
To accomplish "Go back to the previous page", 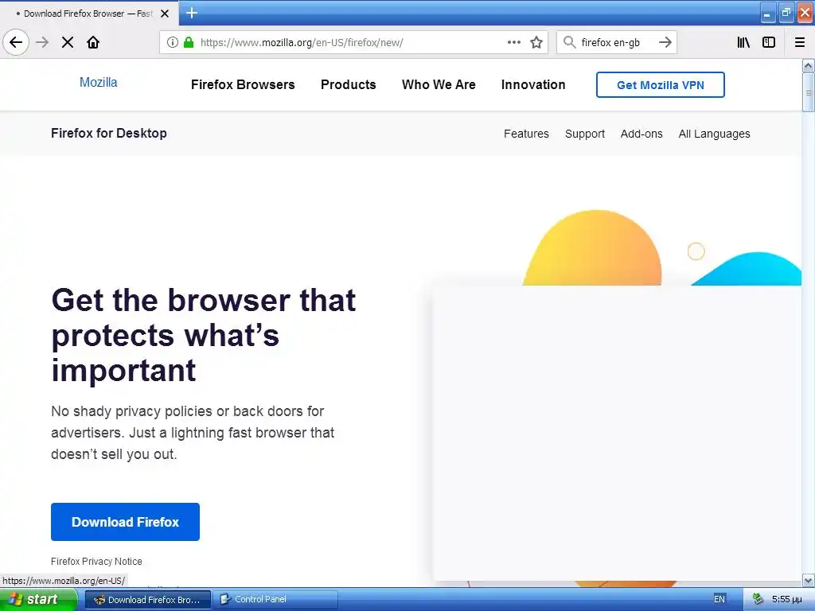I will tap(16, 42).
